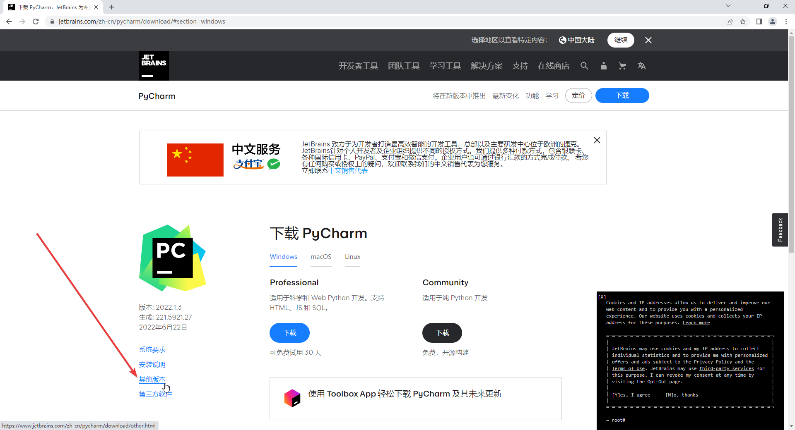The width and height of the screenshot is (795, 430).
Task: Open tab search chevron in title bar
Action: tap(728, 6)
